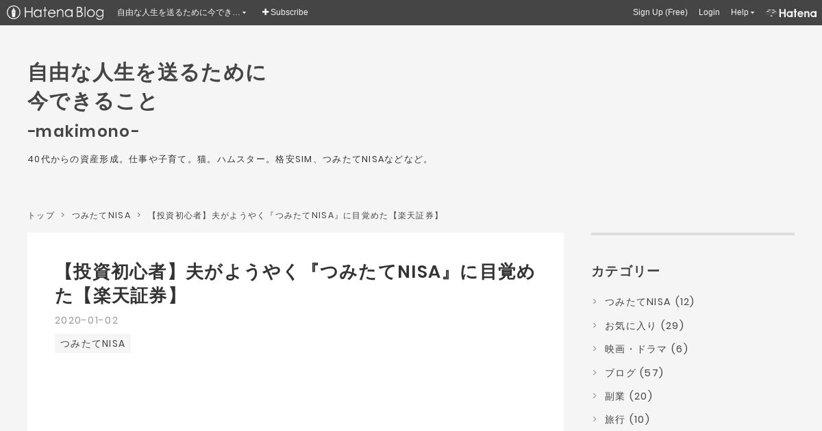Select the つみたてNISA tag under the article date
This screenshot has height=431, width=822.
pos(92,343)
